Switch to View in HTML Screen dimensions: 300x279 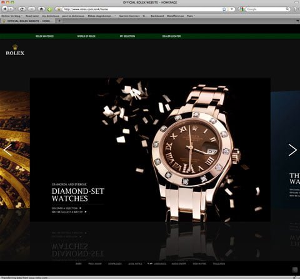coord(199,264)
